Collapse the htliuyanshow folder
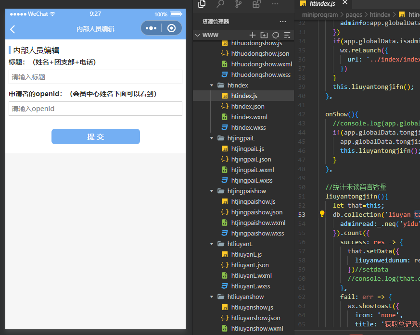Image resolution: width=420 pixels, height=335 pixels. pyautogui.click(x=212, y=297)
